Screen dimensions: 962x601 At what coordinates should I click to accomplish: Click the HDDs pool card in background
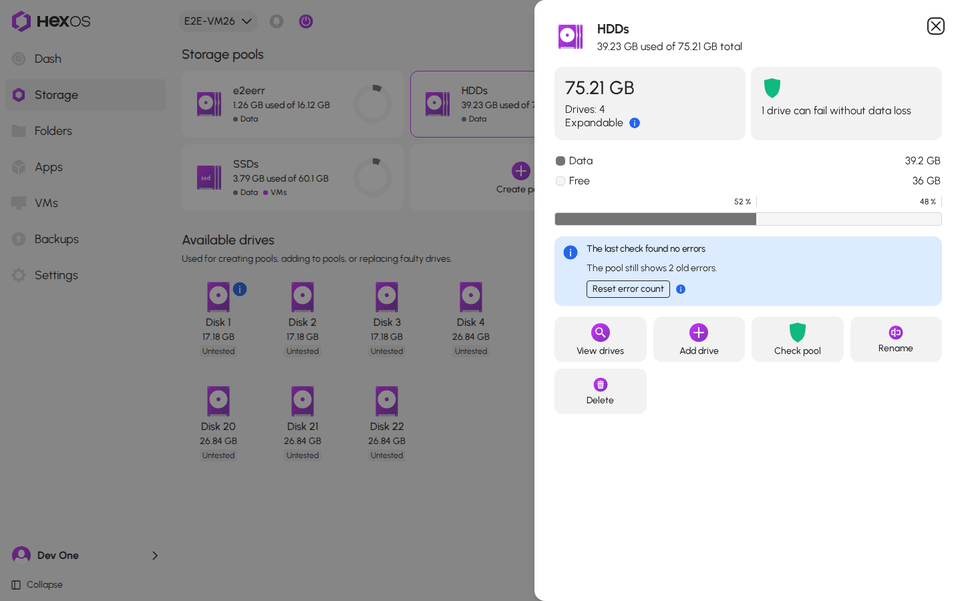pyautogui.click(x=473, y=104)
